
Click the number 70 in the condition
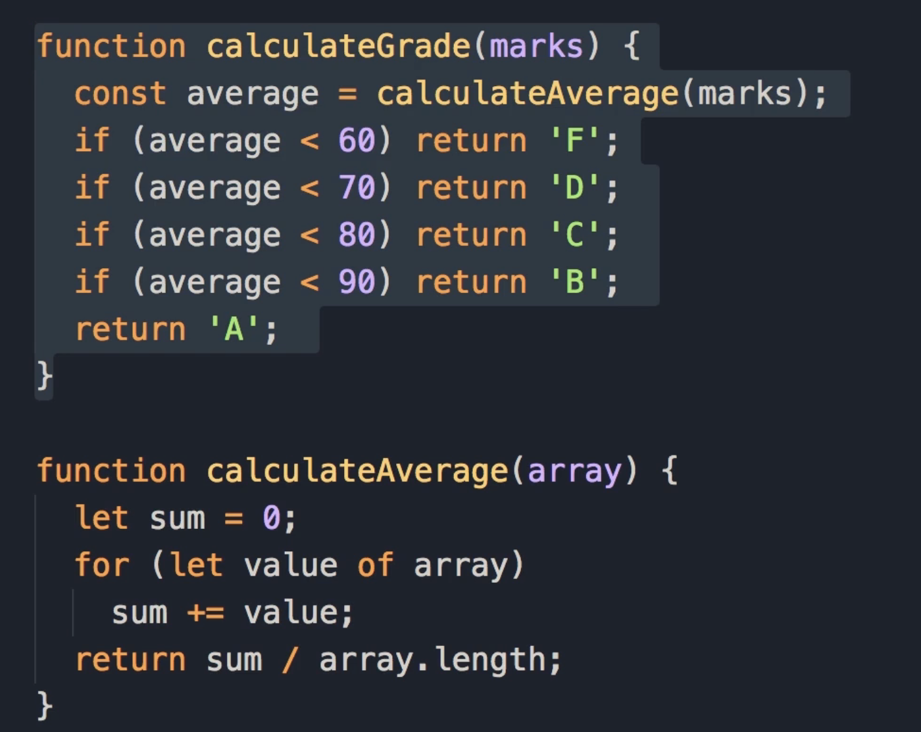(357, 188)
